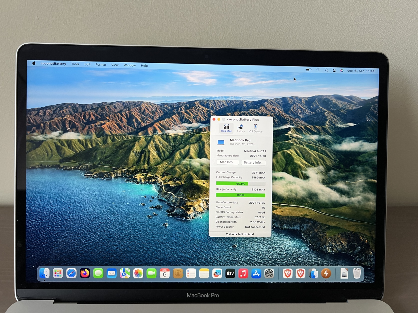Click the Current Charge value 3371 mAh

point(259,173)
